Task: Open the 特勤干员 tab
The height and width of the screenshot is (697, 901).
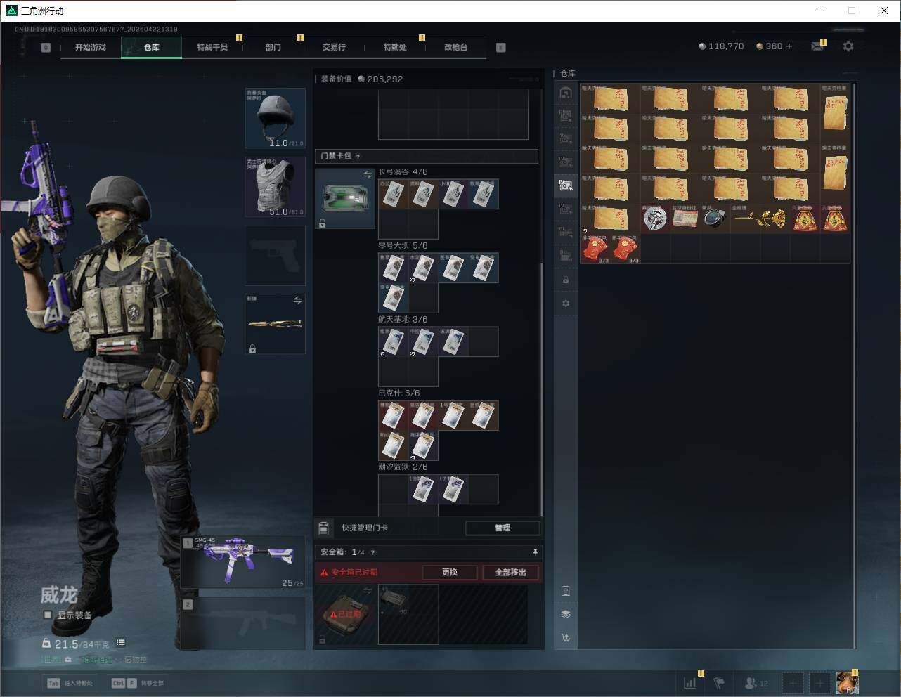Action: (212, 47)
